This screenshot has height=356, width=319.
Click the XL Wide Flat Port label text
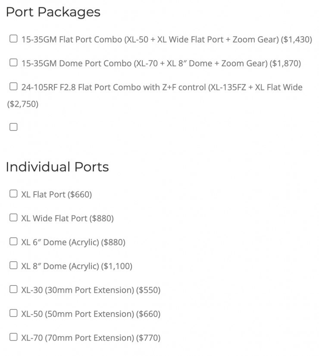pos(67,219)
